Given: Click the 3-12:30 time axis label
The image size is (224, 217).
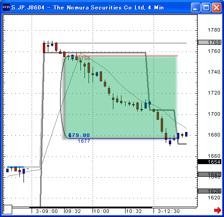Looking at the screenshot, I should coord(168,211).
